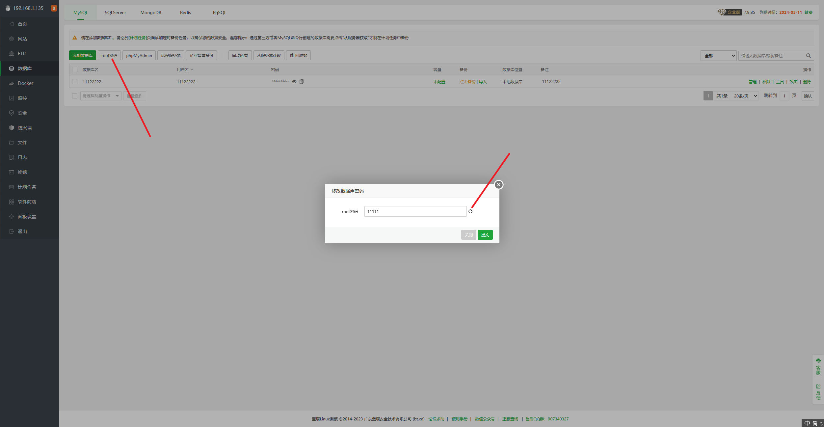The image size is (824, 427).
Task: Check the select-all header checkbox
Action: coord(75,69)
